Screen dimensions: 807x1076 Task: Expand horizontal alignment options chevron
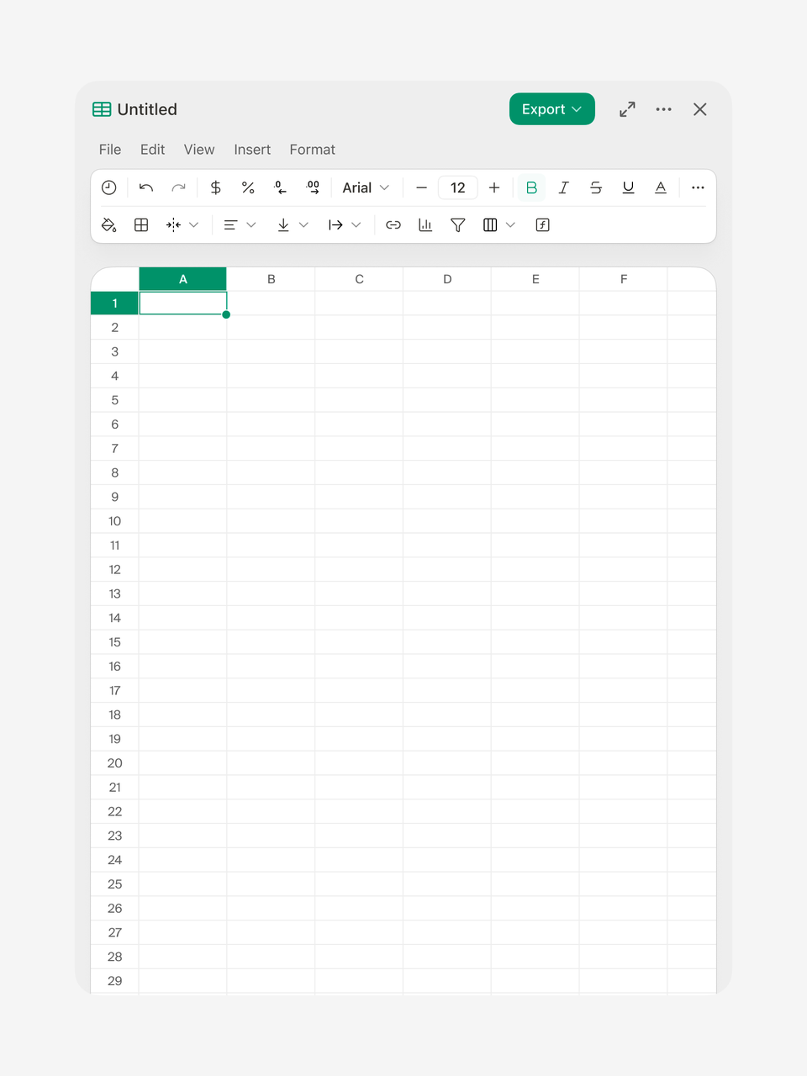251,224
